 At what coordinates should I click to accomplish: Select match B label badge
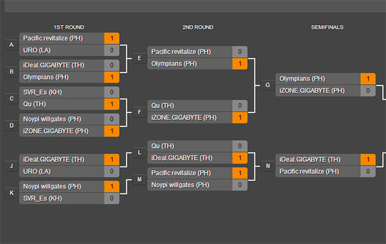click(12, 71)
